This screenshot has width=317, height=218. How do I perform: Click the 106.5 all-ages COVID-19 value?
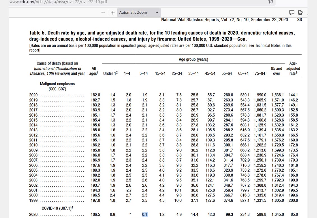95,214
